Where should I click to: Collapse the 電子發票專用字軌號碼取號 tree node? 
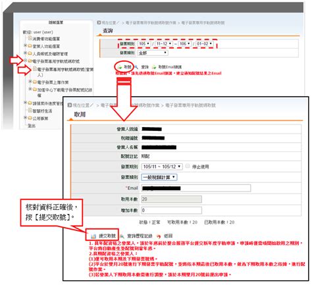coord(25,61)
